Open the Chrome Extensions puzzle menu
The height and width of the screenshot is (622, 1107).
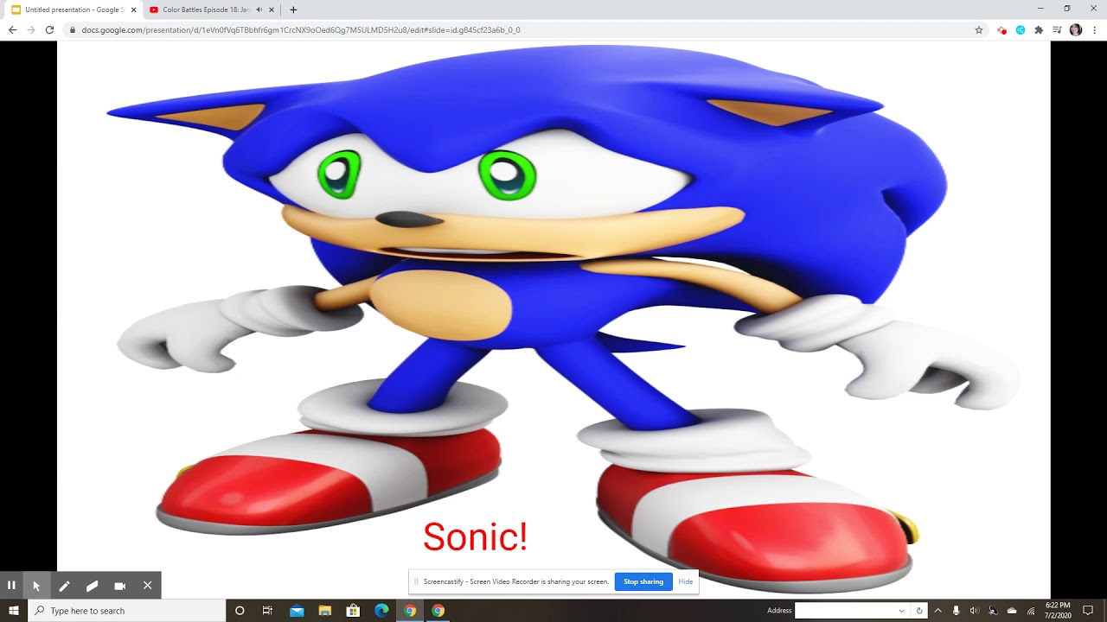[1039, 30]
